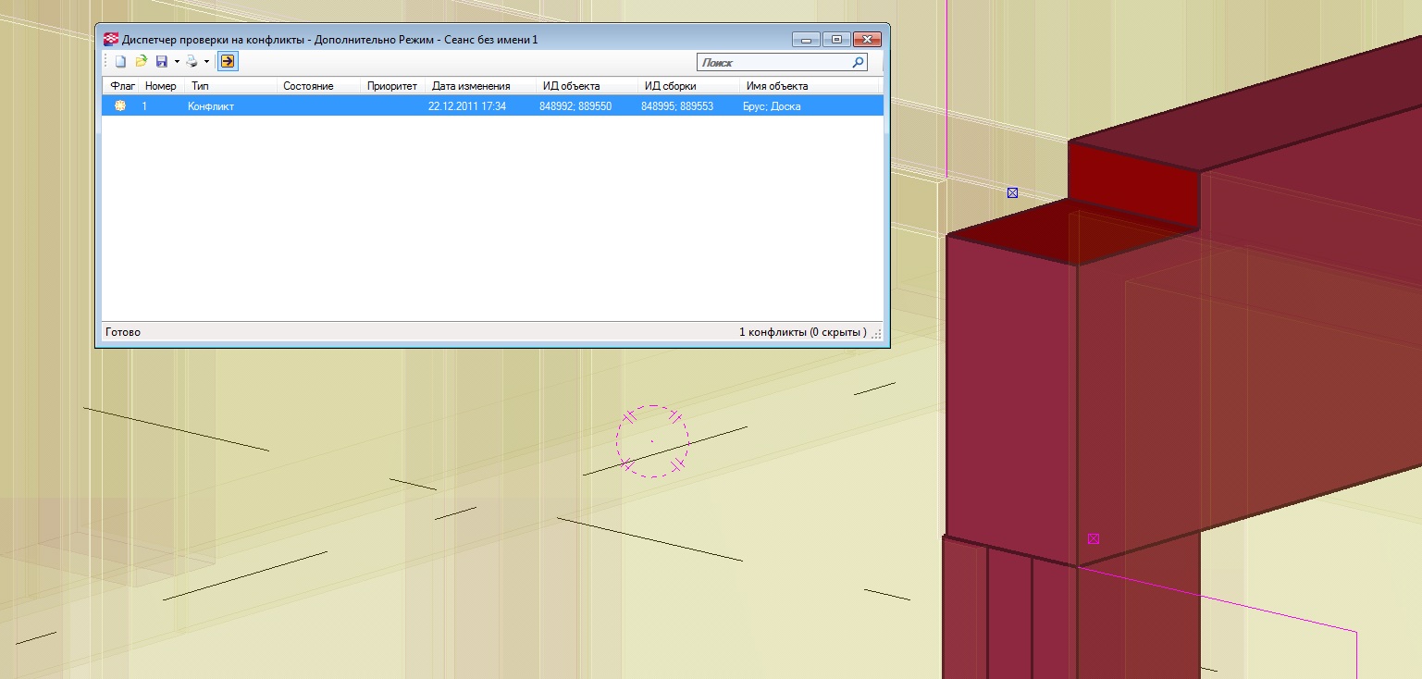Sort by the Тип column header
The height and width of the screenshot is (679, 1422).
[x=231, y=86]
